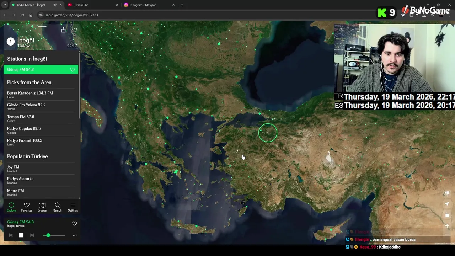Open the browser three-dot menu
The height and width of the screenshot is (256, 455).
click(450, 15)
